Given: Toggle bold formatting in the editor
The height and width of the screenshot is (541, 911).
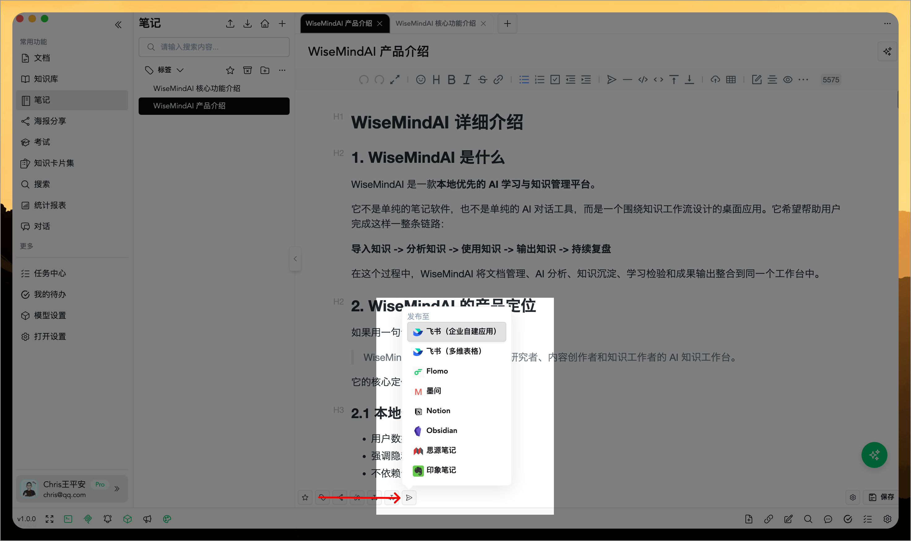Looking at the screenshot, I should pyautogui.click(x=451, y=80).
